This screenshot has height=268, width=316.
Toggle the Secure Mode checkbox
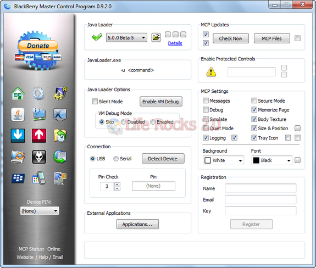point(254,101)
